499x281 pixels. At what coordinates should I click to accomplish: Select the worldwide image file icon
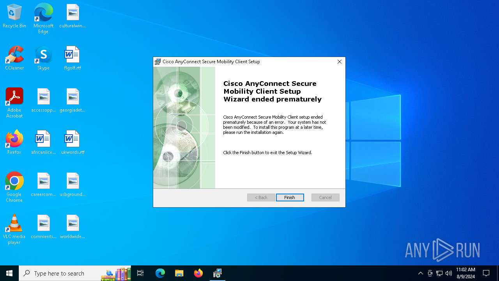[73, 227]
